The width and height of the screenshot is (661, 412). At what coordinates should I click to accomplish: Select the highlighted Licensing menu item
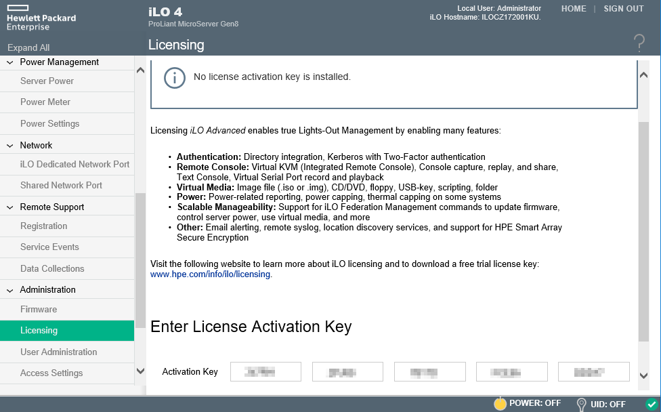click(x=67, y=331)
